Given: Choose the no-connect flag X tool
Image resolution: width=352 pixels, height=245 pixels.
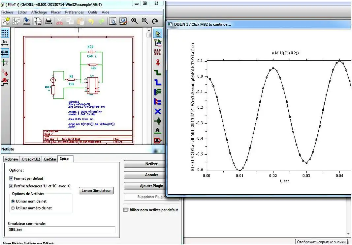Looking at the screenshot, I should (158, 111).
